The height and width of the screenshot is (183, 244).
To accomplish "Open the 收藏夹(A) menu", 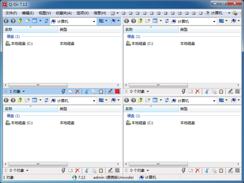I will pos(64,13).
